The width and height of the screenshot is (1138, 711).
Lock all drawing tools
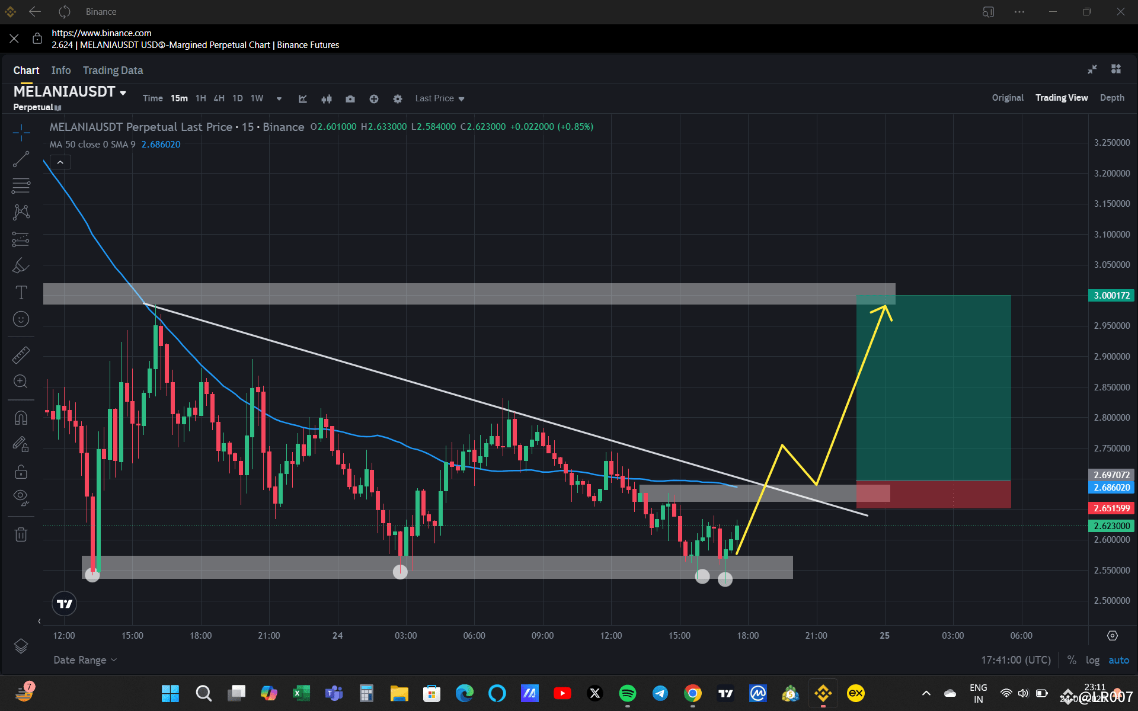[21, 472]
